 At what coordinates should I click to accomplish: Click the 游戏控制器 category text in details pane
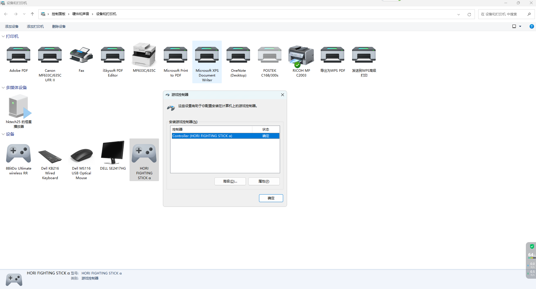click(x=90, y=278)
